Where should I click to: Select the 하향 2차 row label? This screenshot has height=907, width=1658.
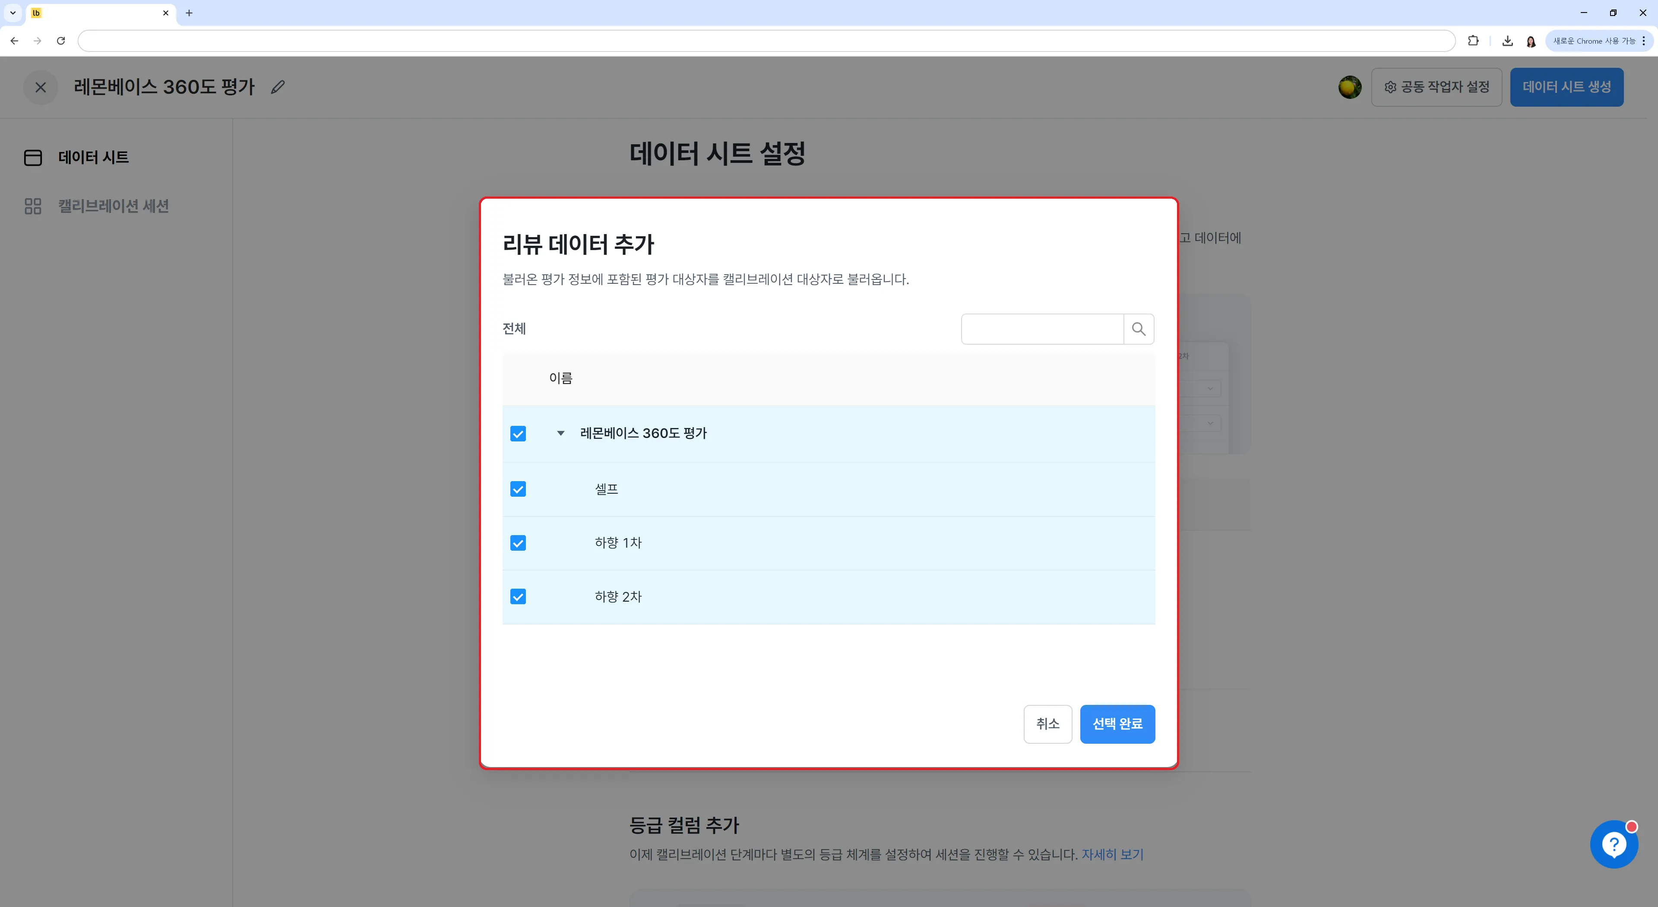(618, 597)
